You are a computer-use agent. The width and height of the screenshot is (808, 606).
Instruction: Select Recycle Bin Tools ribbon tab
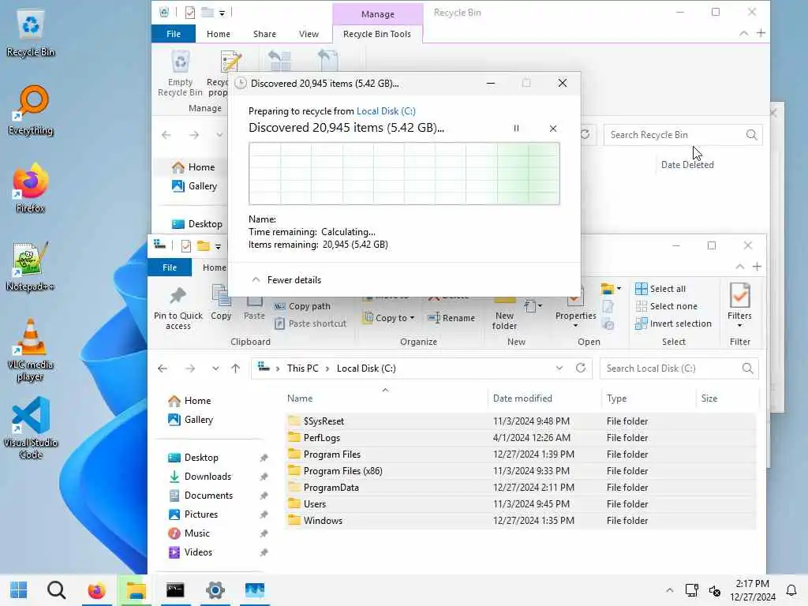(x=377, y=34)
